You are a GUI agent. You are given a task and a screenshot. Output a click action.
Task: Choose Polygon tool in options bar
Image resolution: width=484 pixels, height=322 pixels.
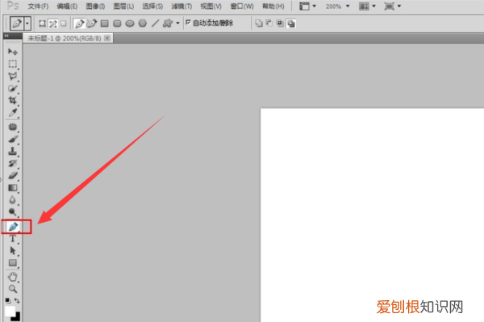point(143,23)
